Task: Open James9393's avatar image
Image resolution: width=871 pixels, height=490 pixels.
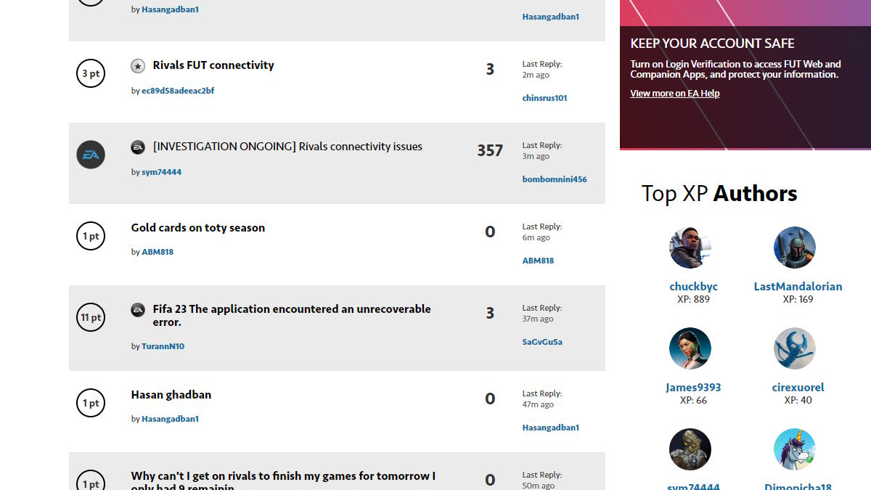Action: point(690,348)
